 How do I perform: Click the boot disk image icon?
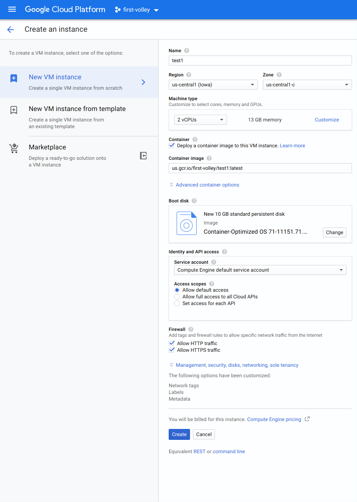[x=186, y=223]
